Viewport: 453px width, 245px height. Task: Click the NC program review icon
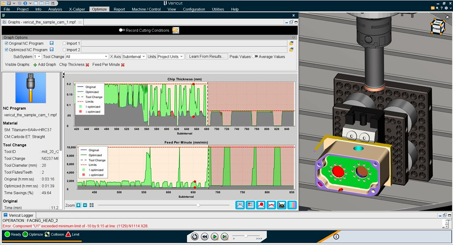(240, 205)
